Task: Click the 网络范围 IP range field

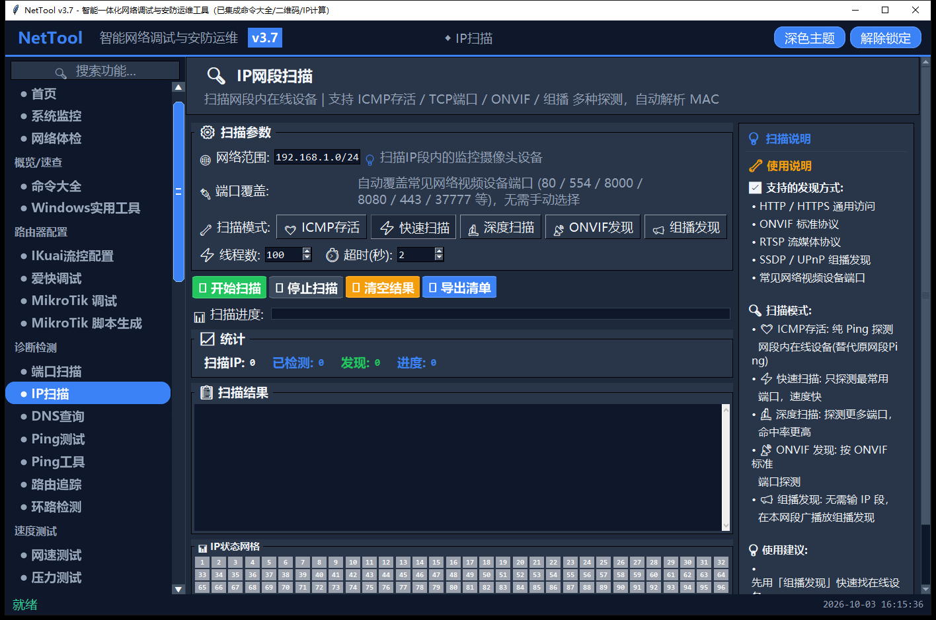Action: tap(317, 157)
